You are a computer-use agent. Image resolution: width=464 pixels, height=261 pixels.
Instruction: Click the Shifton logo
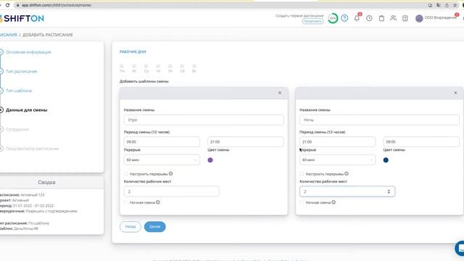click(22, 18)
